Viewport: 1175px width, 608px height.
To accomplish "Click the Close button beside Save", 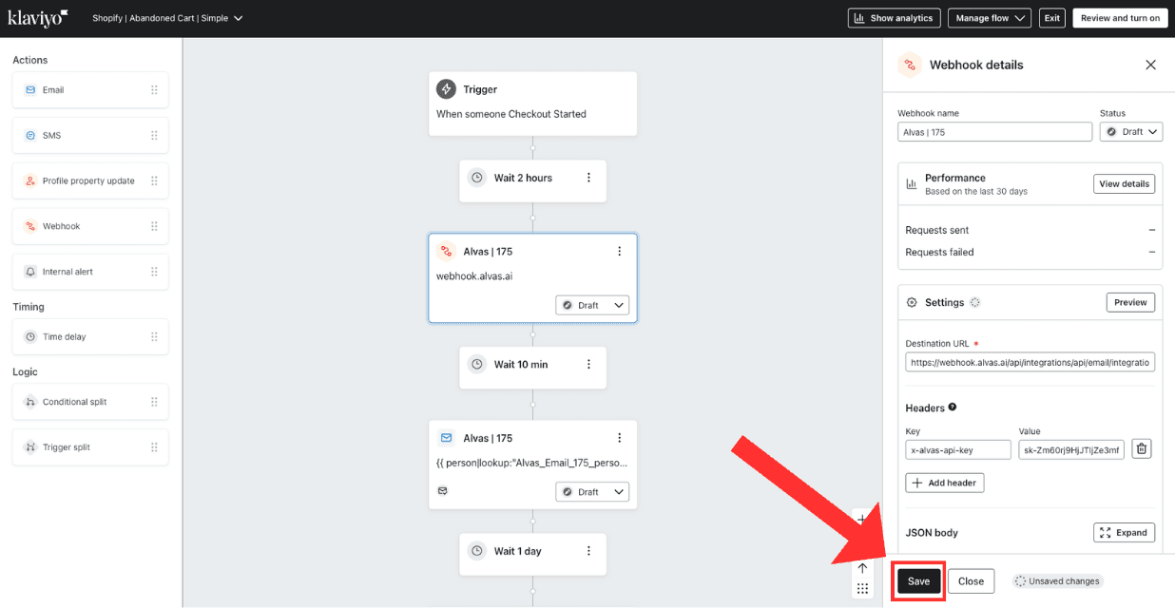I will pyautogui.click(x=972, y=581).
